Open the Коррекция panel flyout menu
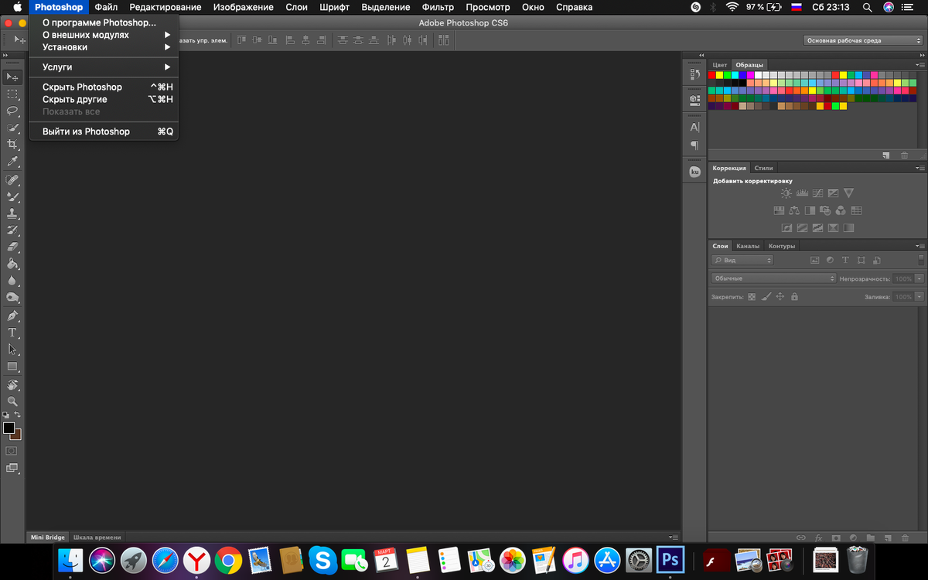The image size is (928, 580). [920, 168]
